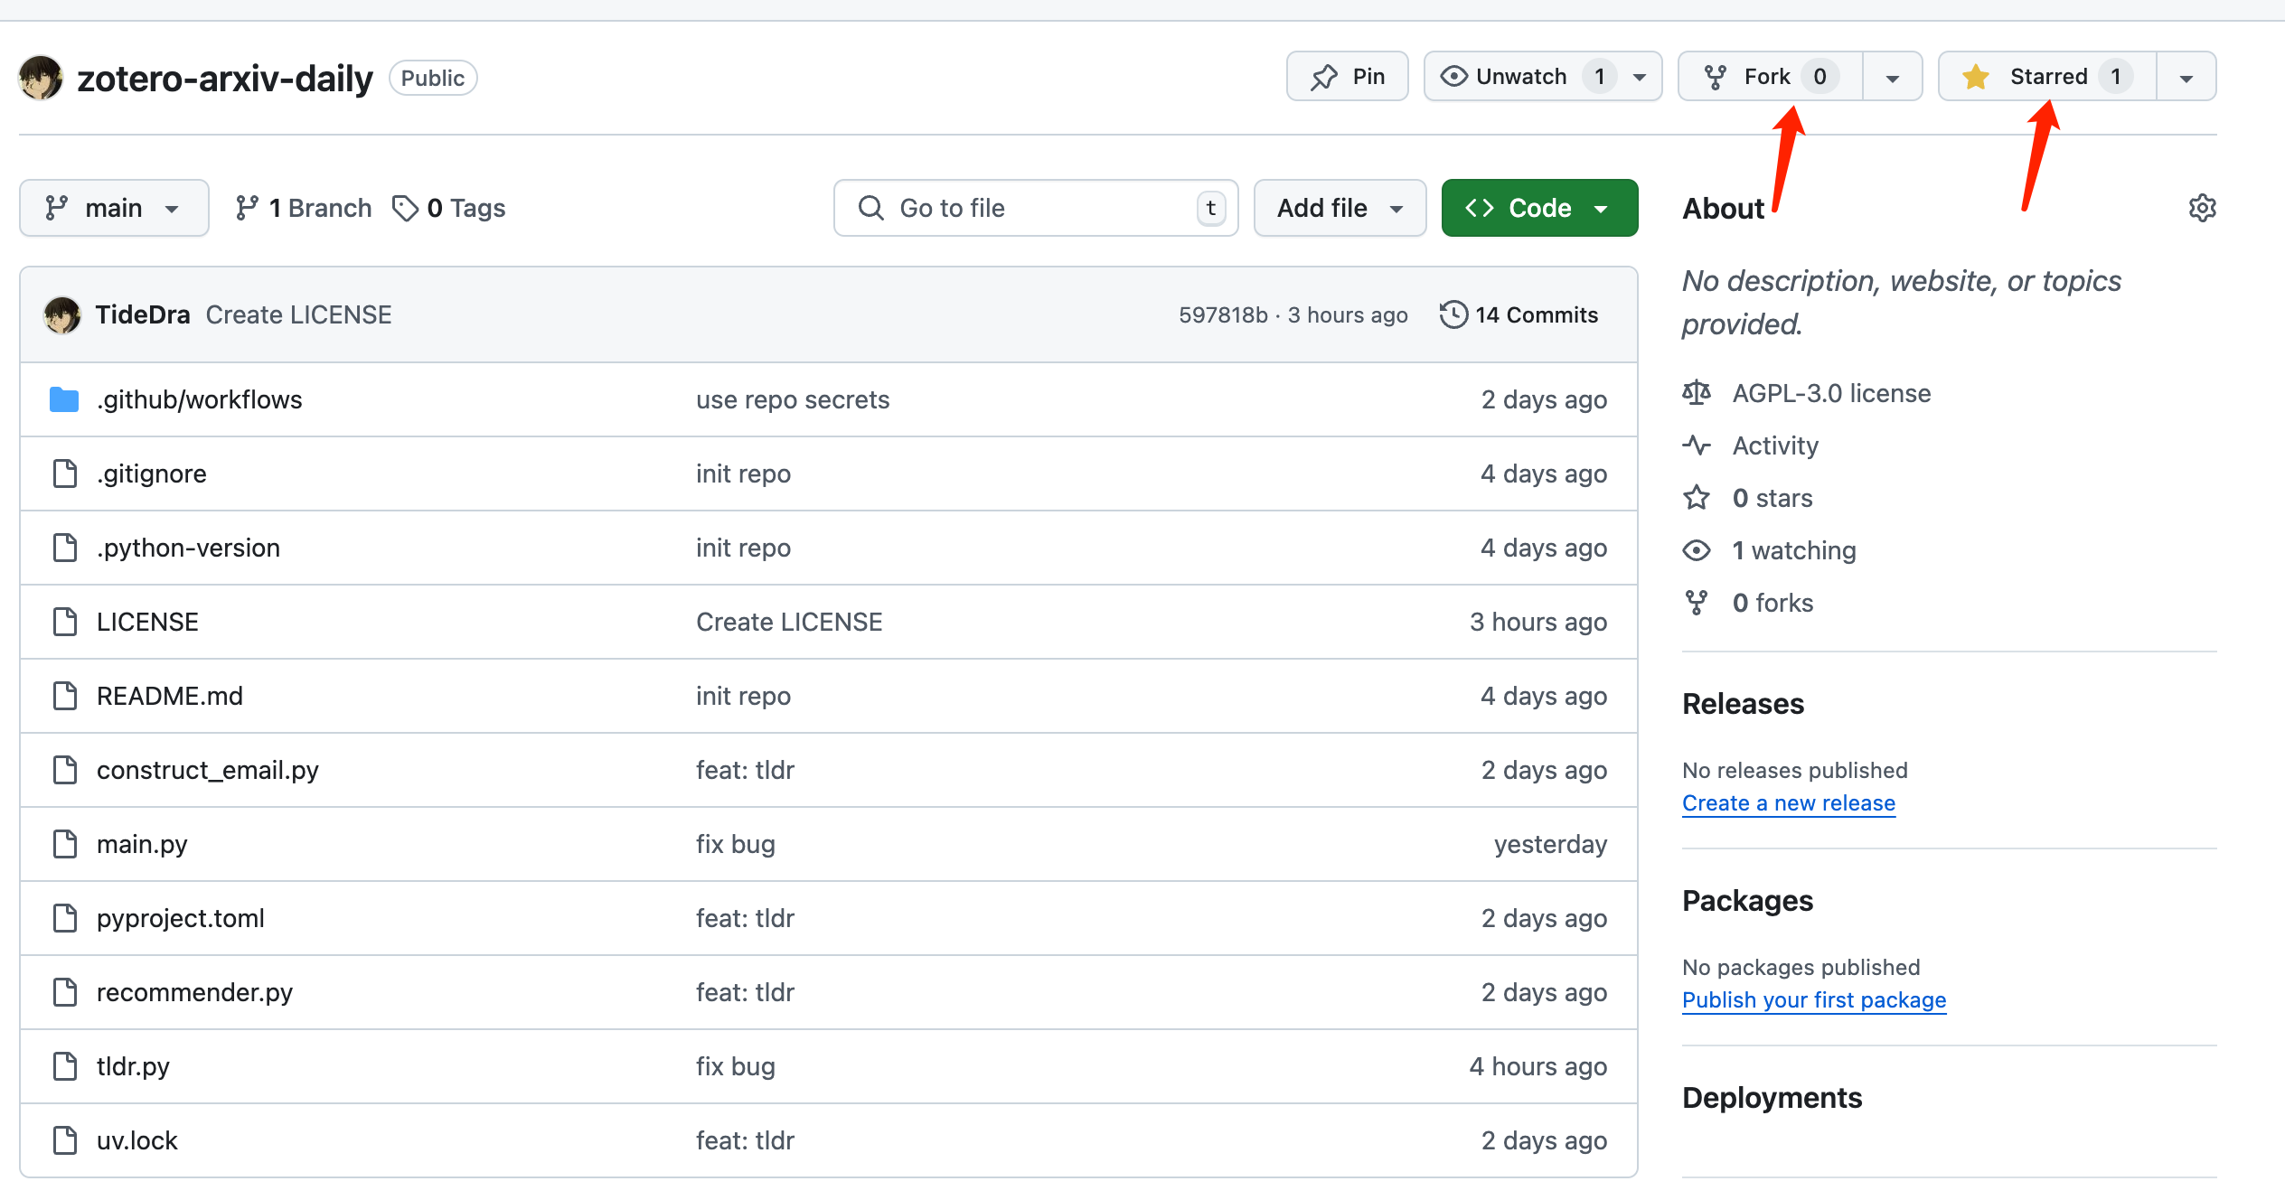Click the fork icon next to 0 forks
The image size is (2285, 1200).
pyautogui.click(x=1697, y=603)
